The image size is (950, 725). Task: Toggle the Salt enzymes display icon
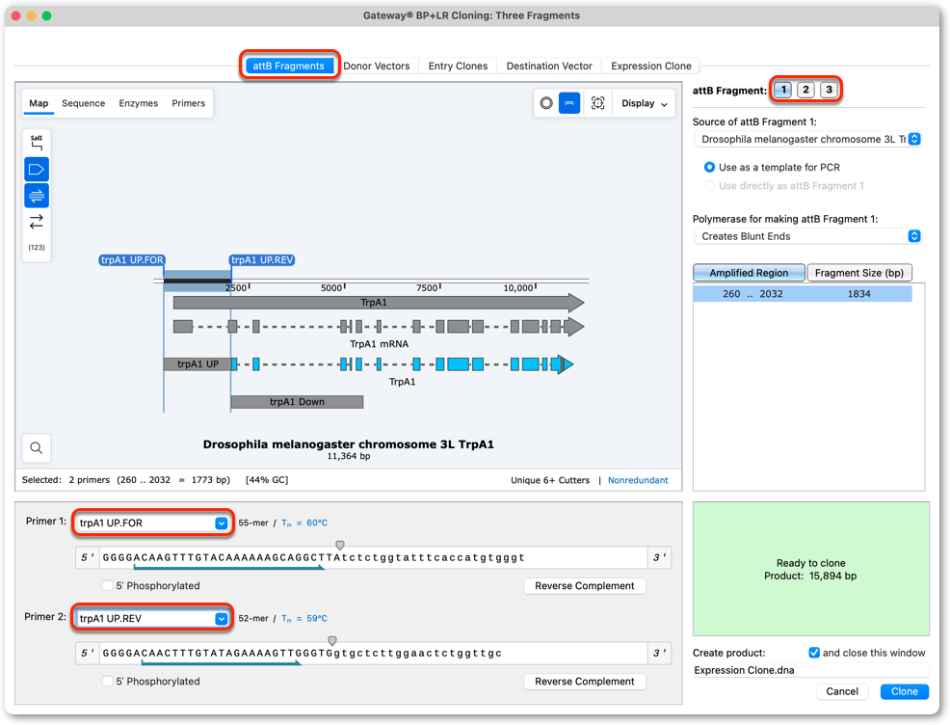(37, 143)
